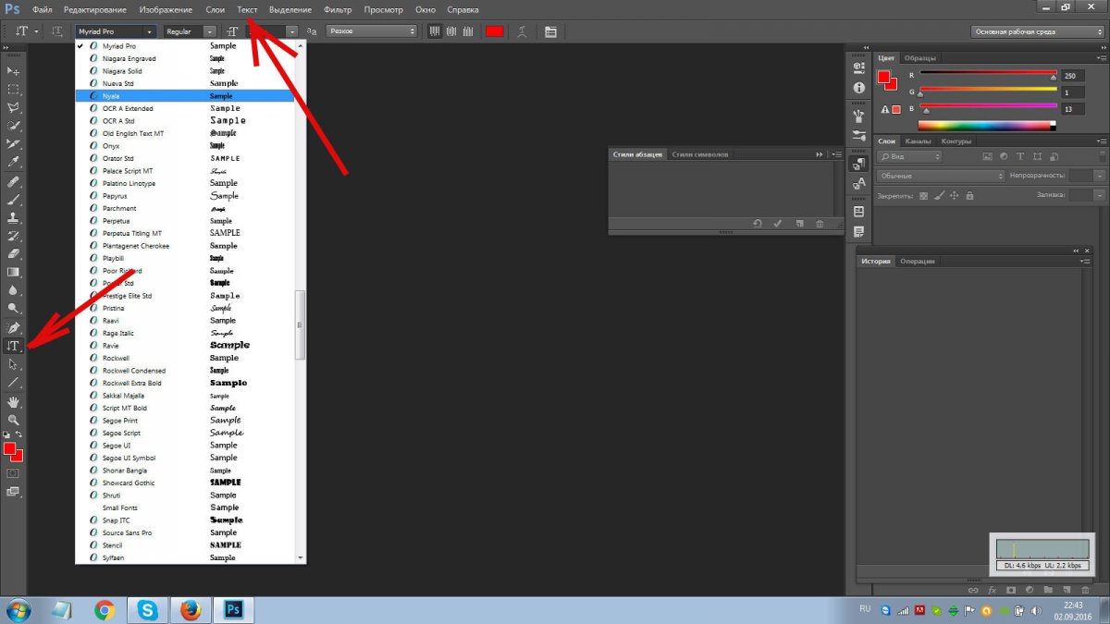Toggle shape layer filter in Layers

(1035, 157)
